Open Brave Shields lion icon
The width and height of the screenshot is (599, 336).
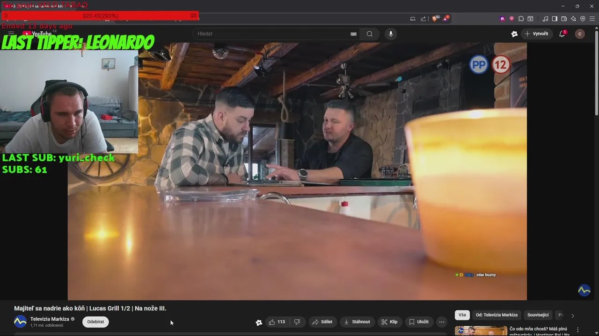click(435, 19)
